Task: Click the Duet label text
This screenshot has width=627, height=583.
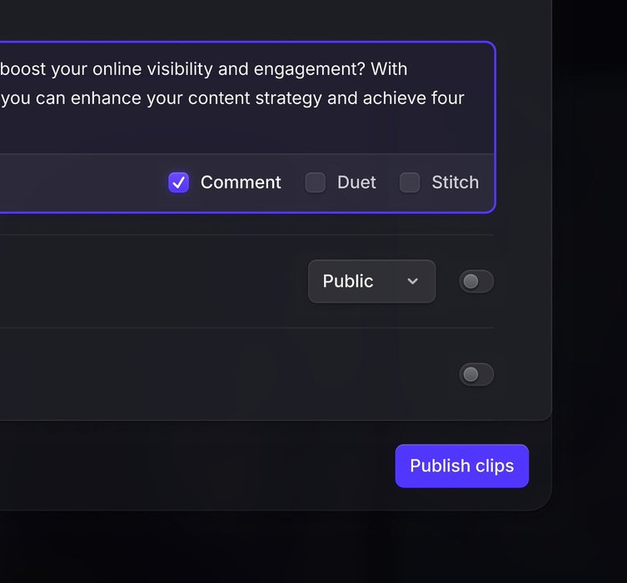Action: click(x=356, y=182)
